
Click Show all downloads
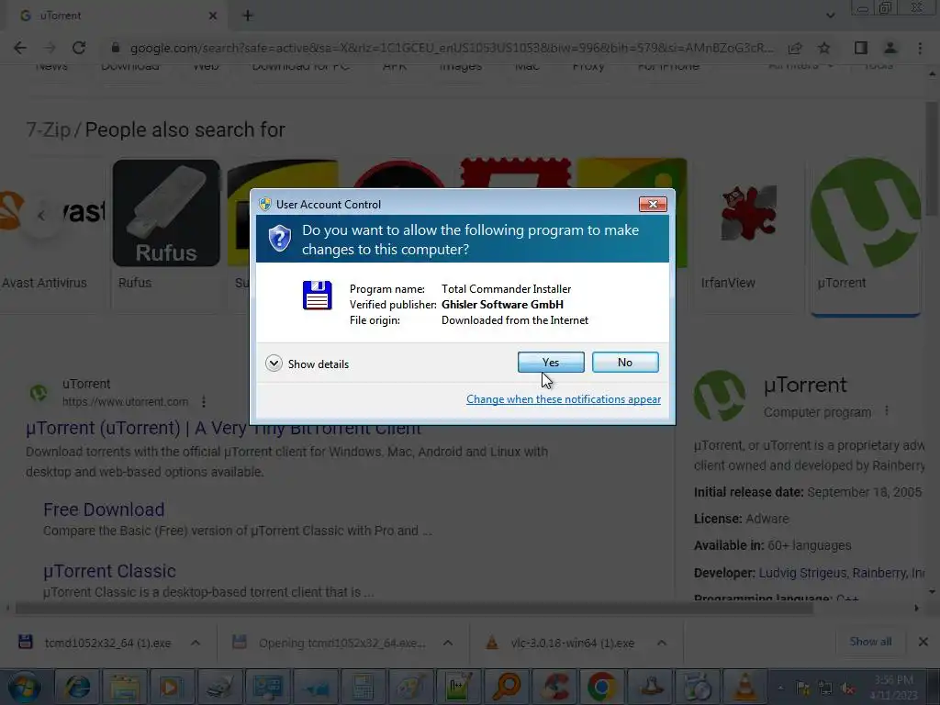click(x=870, y=642)
